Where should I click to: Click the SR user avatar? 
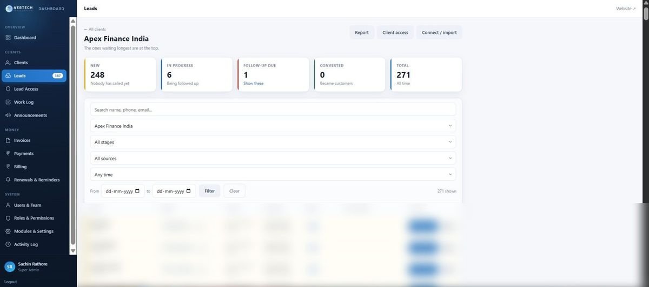pyautogui.click(x=10, y=266)
